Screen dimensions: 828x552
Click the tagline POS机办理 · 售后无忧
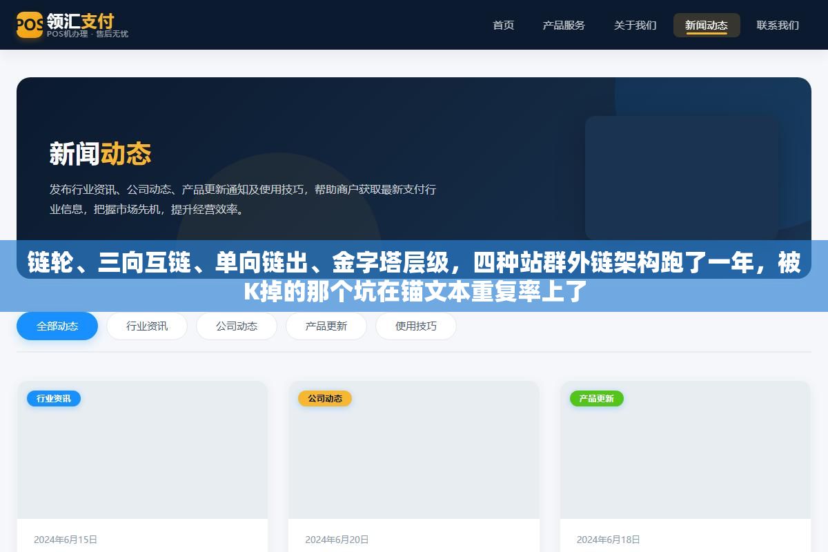click(x=88, y=34)
